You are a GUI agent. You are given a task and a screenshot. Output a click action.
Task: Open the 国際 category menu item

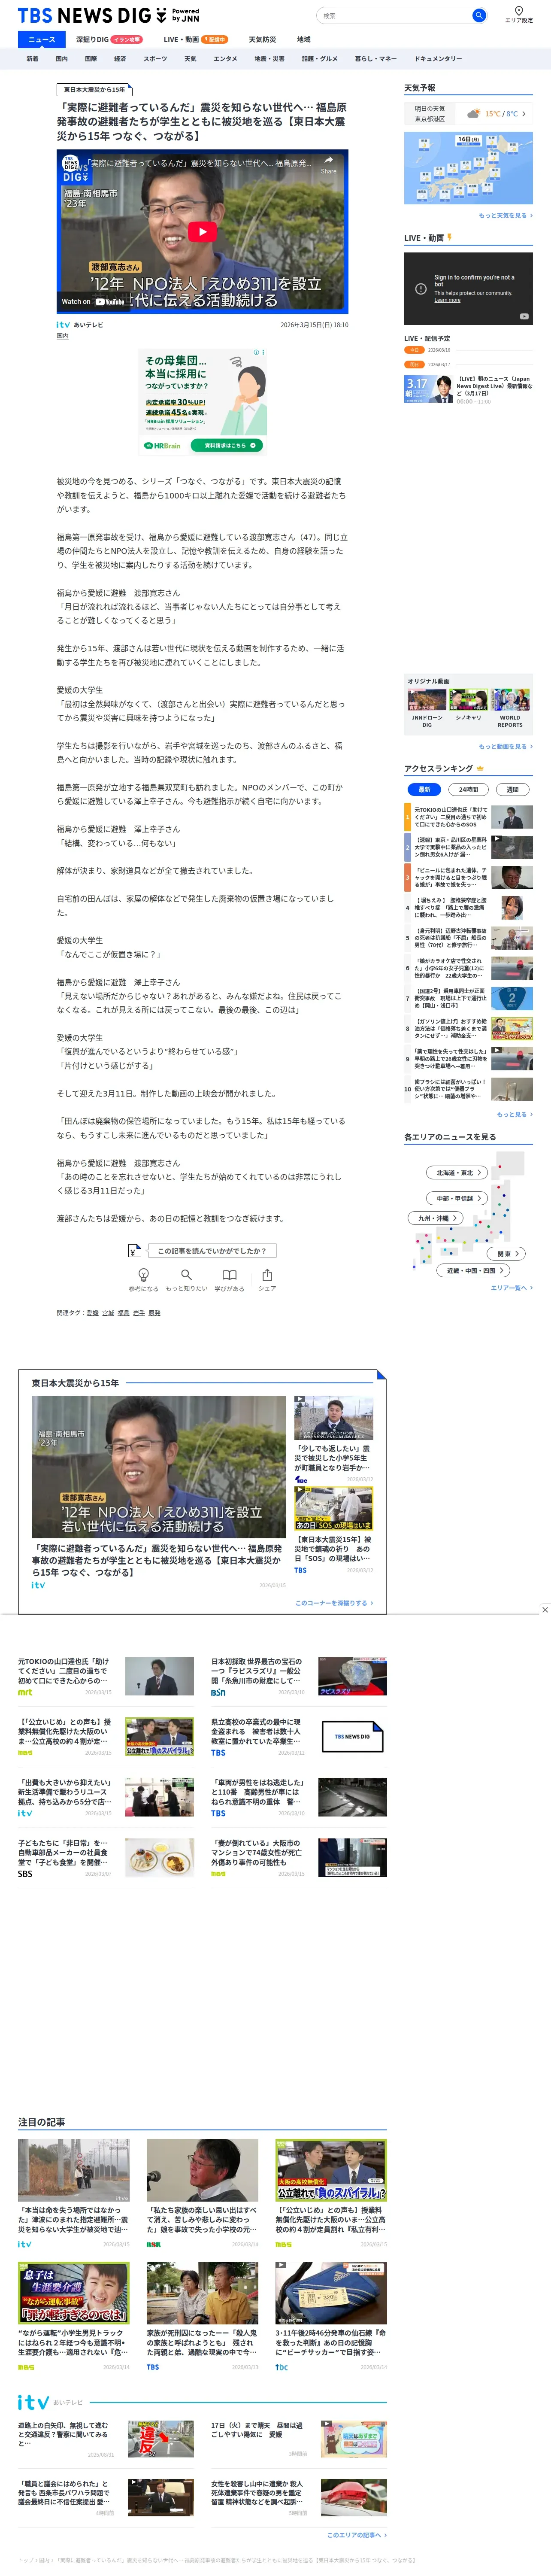90,59
